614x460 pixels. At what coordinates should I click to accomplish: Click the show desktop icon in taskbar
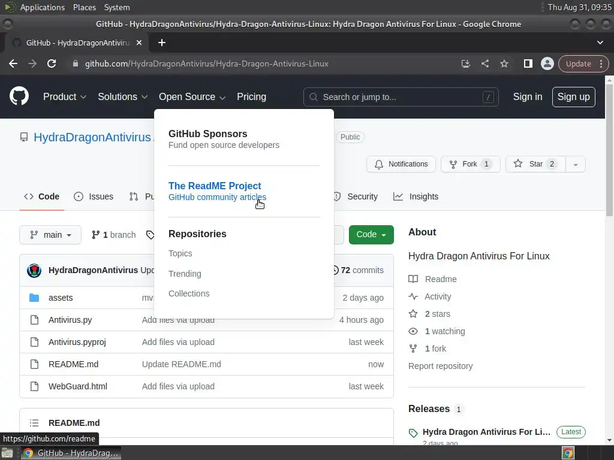(7, 453)
